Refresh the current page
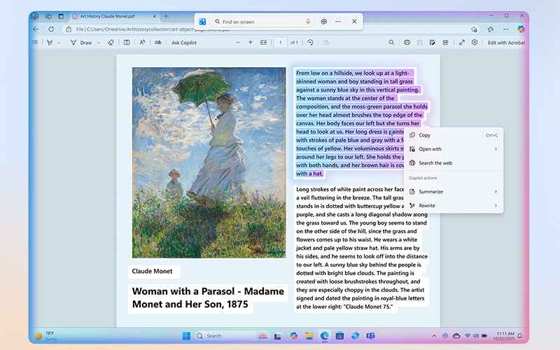This screenshot has height=350, width=560. coord(51,29)
